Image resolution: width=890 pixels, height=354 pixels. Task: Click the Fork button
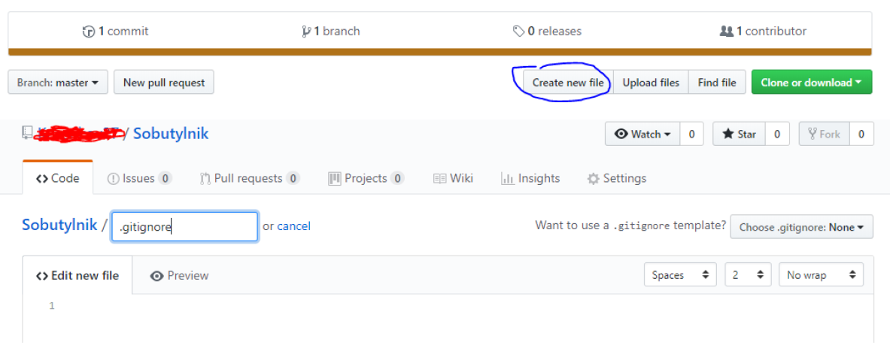[824, 134]
